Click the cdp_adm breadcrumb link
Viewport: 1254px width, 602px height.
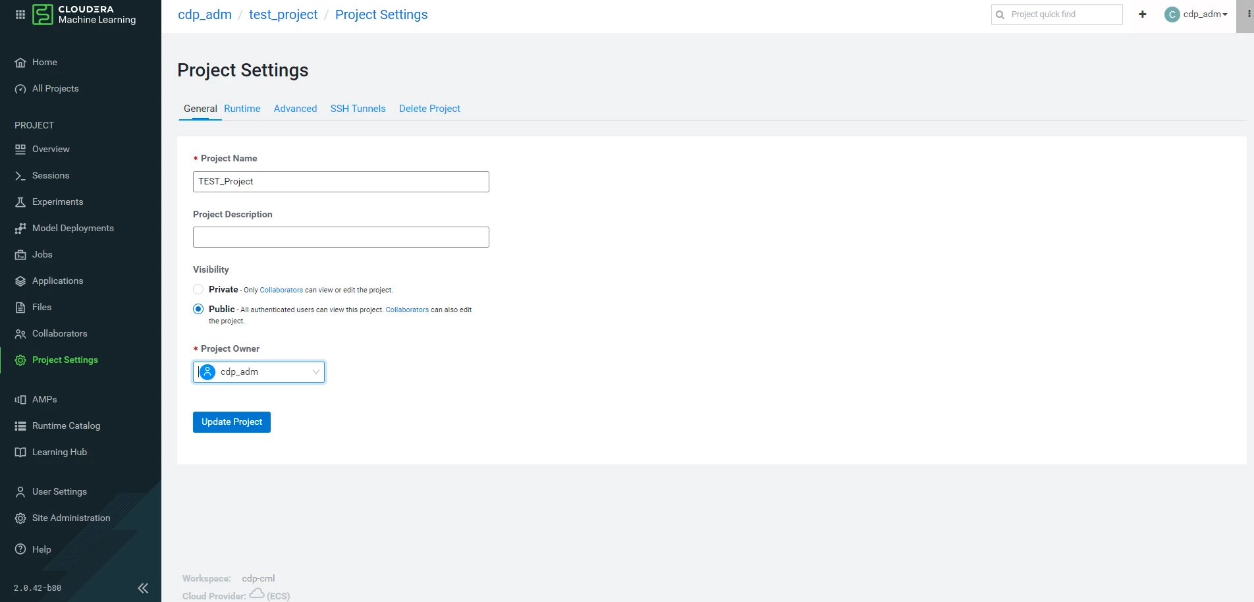coord(205,14)
